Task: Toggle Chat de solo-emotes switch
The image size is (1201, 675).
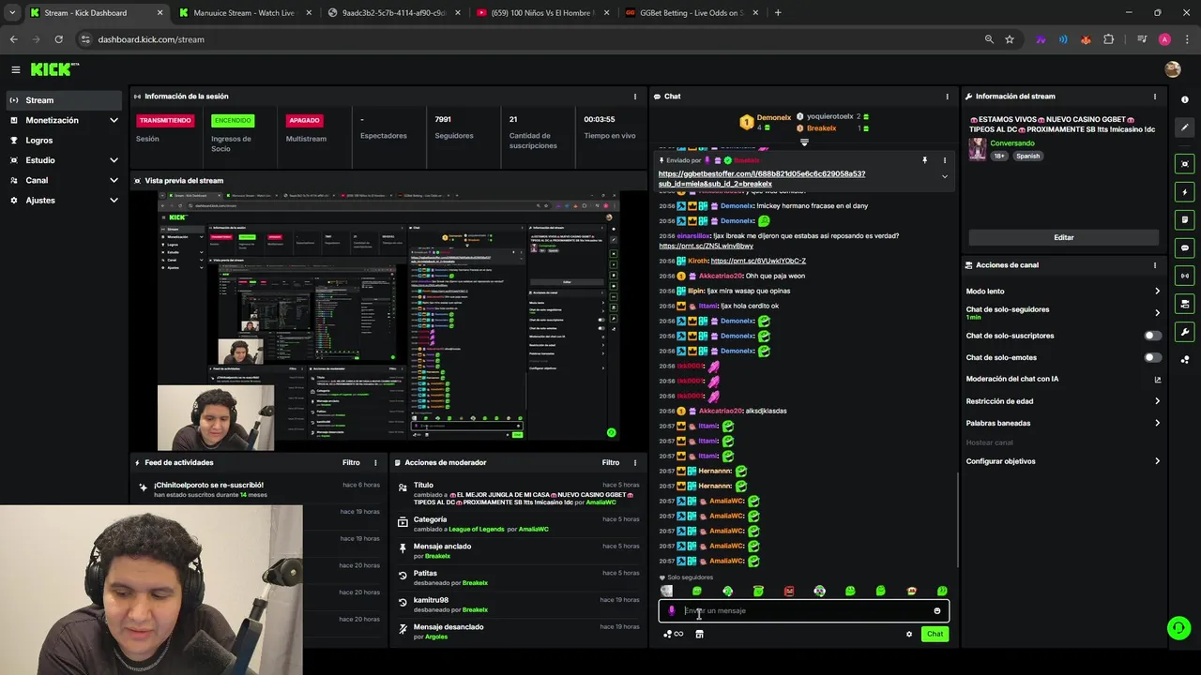Action: [1152, 357]
